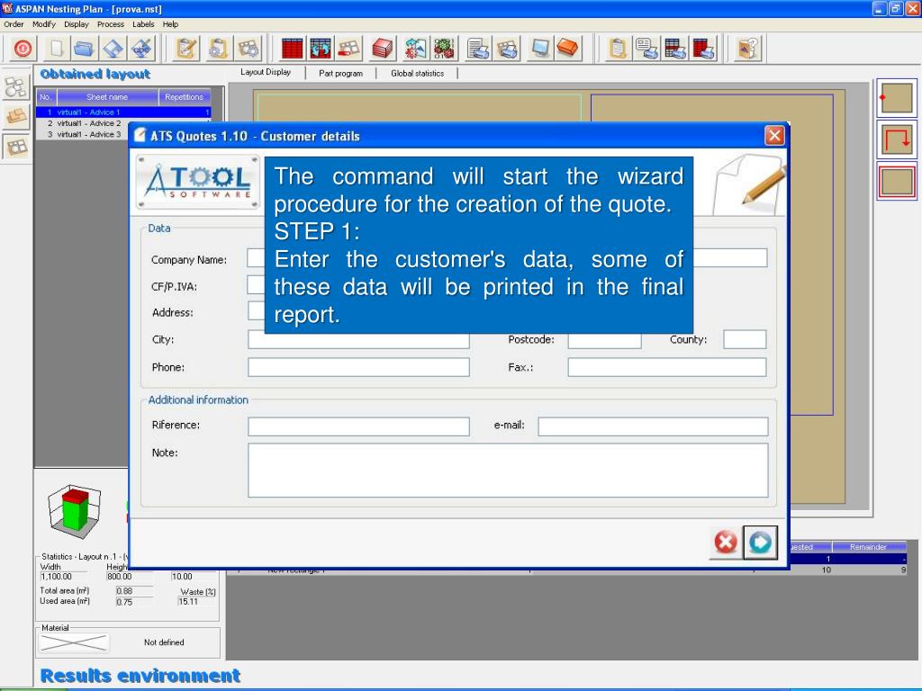The width and height of the screenshot is (922, 691).
Task: Click the crossed-out Material preview box
Action: click(74, 642)
